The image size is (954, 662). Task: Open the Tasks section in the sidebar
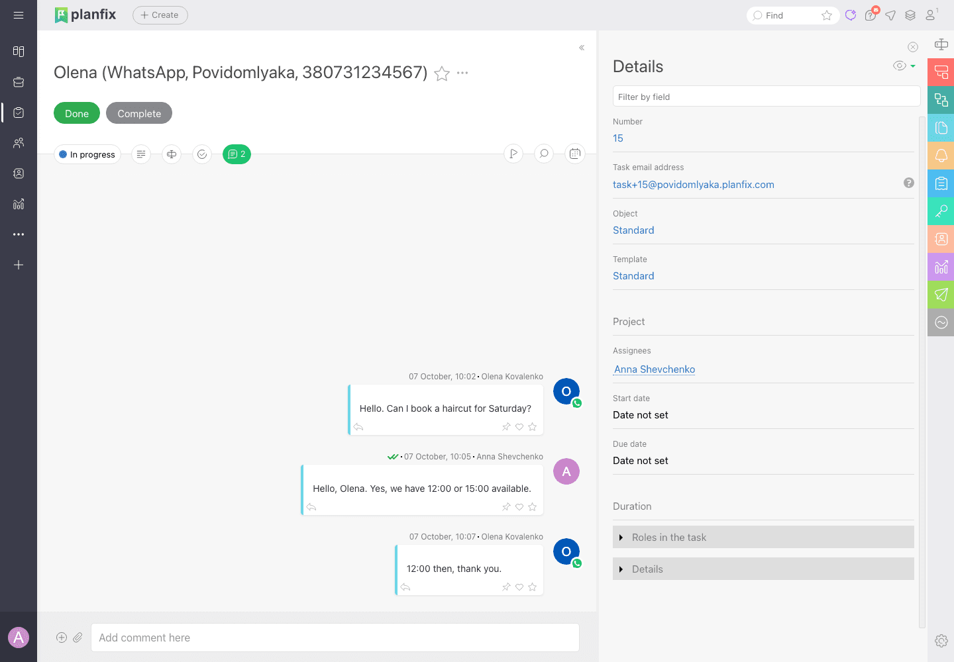click(x=19, y=113)
